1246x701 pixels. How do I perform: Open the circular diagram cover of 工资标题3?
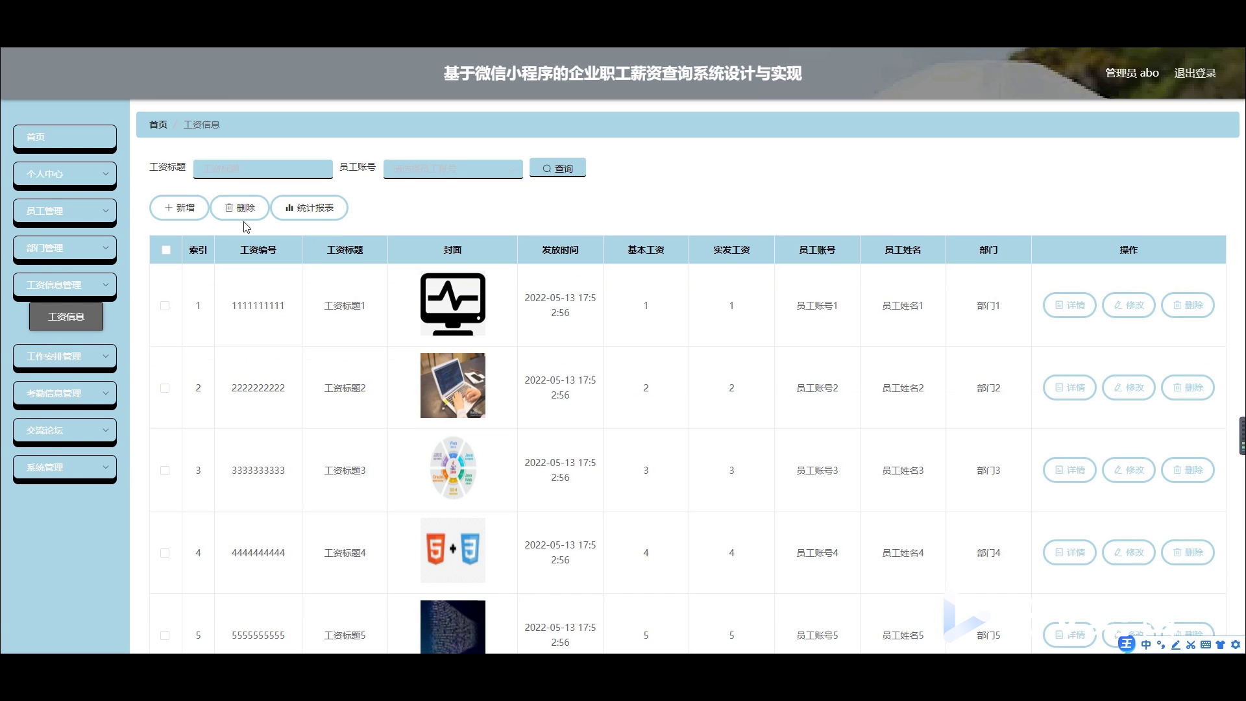point(453,468)
